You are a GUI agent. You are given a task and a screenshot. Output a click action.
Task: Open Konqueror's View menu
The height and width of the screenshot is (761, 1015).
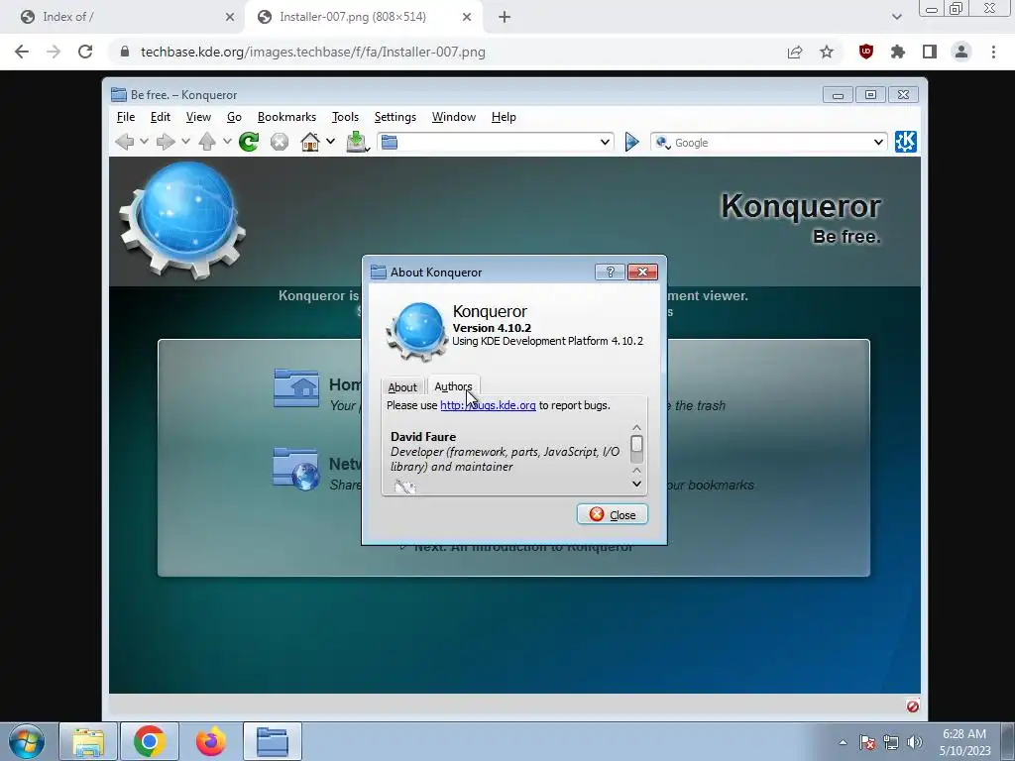point(198,117)
